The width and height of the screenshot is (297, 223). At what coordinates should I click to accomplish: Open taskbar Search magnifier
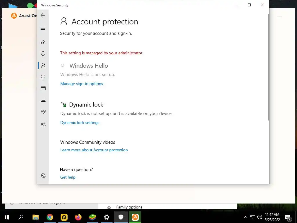(x=21, y=217)
